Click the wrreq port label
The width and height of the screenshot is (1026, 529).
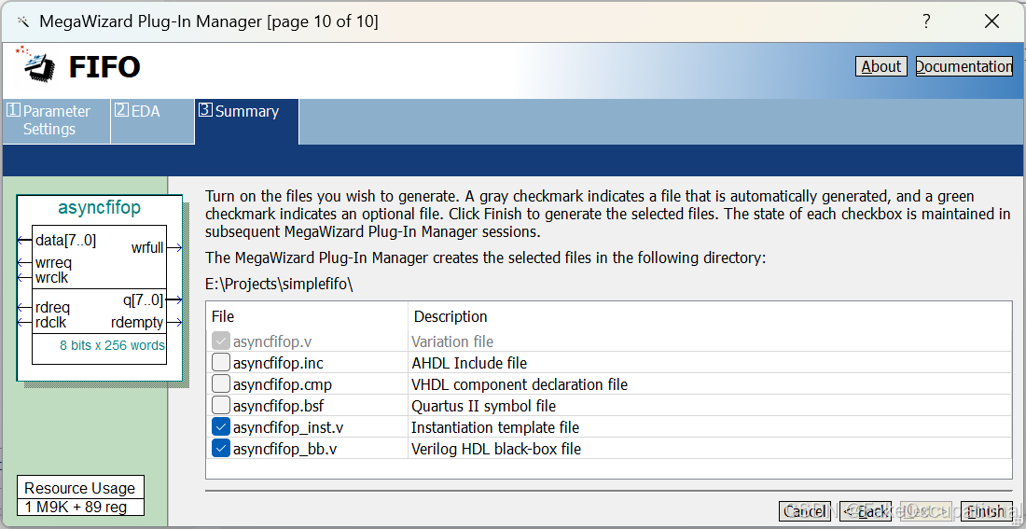click(x=54, y=263)
